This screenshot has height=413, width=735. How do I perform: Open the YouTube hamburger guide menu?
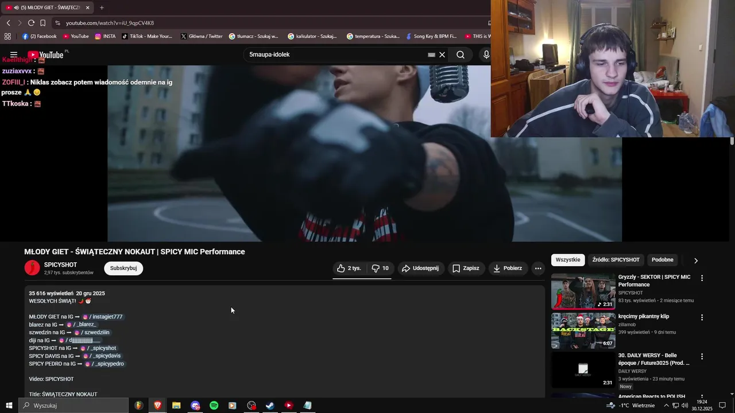coord(14,55)
